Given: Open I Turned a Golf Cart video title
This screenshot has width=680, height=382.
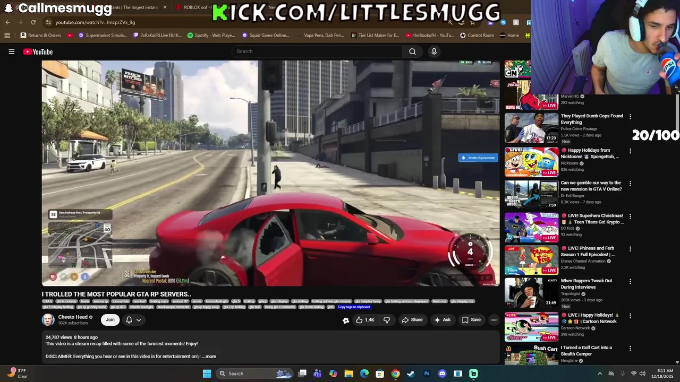Looking at the screenshot, I should click(586, 351).
